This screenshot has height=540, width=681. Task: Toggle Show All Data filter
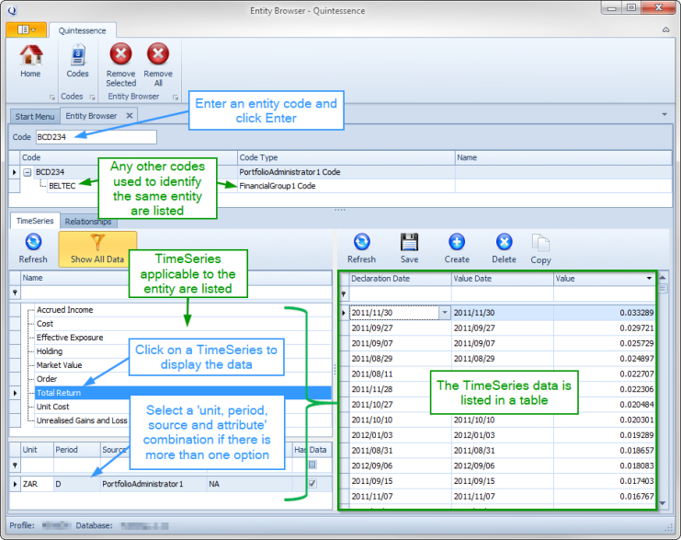click(x=97, y=248)
